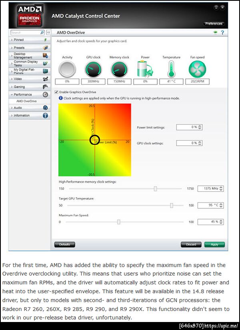Click the help question mark icon
This screenshot has height=330, width=240.
pos(222,33)
